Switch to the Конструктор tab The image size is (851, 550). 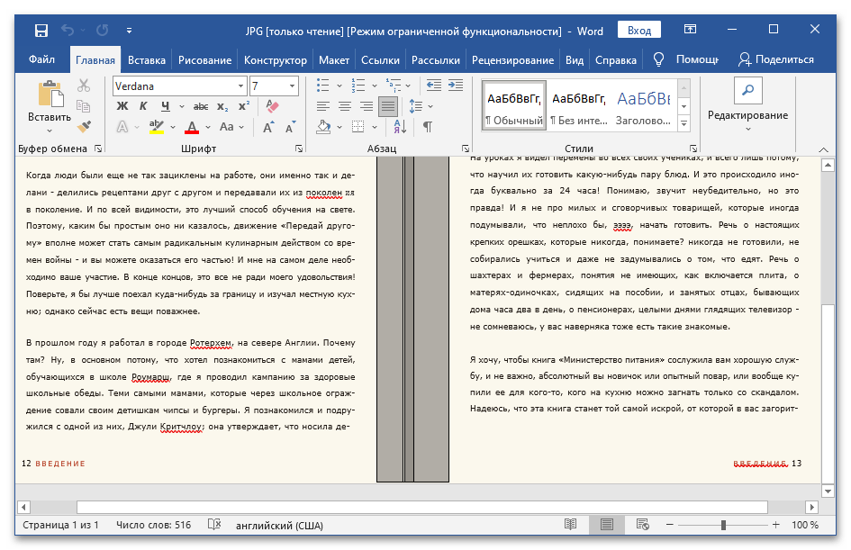(276, 60)
